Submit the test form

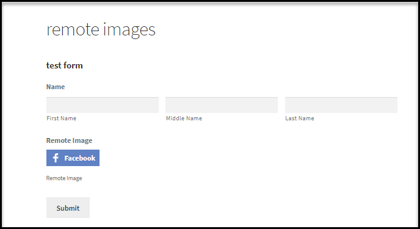68,208
